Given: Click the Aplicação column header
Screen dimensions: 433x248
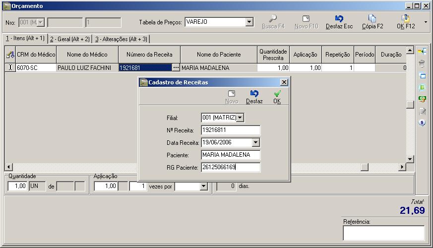Looking at the screenshot, I should click(306, 55).
